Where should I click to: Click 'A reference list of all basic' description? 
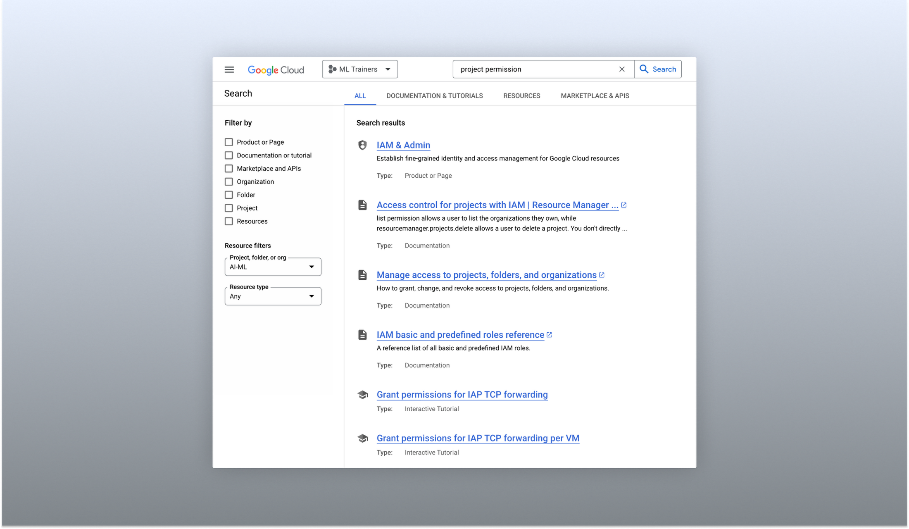click(453, 348)
